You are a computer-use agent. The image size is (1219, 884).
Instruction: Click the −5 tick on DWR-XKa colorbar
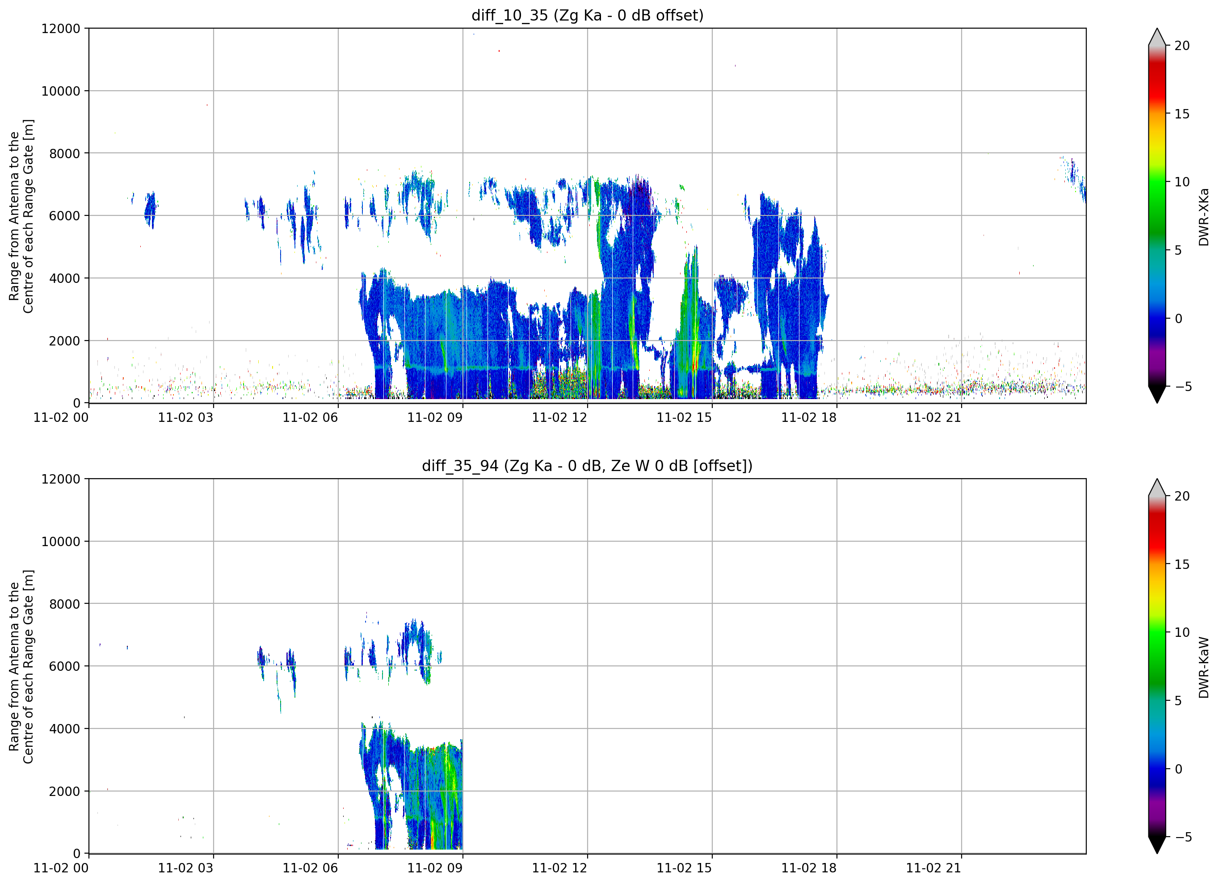[1184, 387]
